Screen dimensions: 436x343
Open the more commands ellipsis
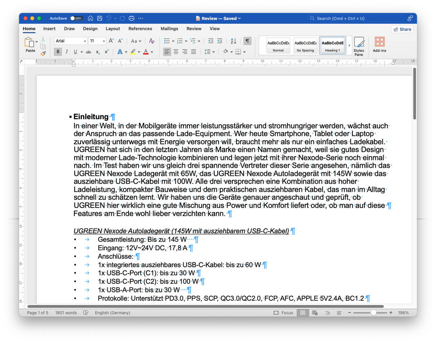pyautogui.click(x=141, y=18)
